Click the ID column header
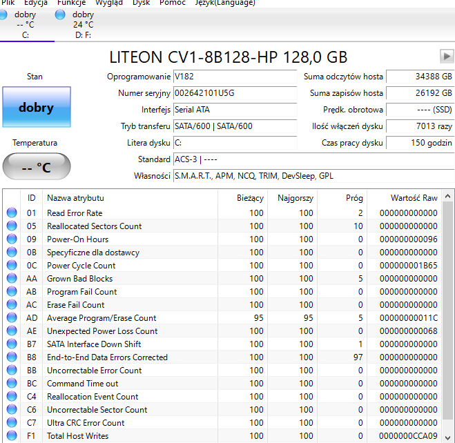 tap(31, 198)
